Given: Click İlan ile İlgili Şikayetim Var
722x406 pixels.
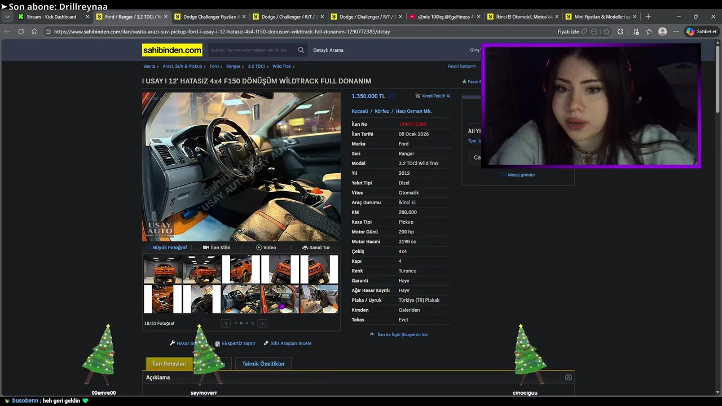Looking at the screenshot, I should [399, 334].
